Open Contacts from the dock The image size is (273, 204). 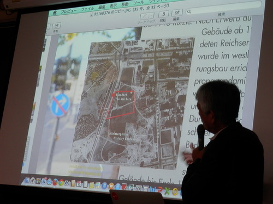[73, 183]
